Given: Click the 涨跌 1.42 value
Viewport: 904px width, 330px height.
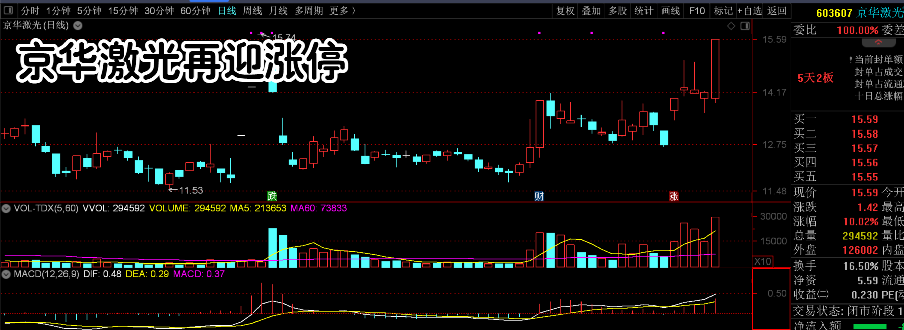Looking at the screenshot, I should point(868,207).
